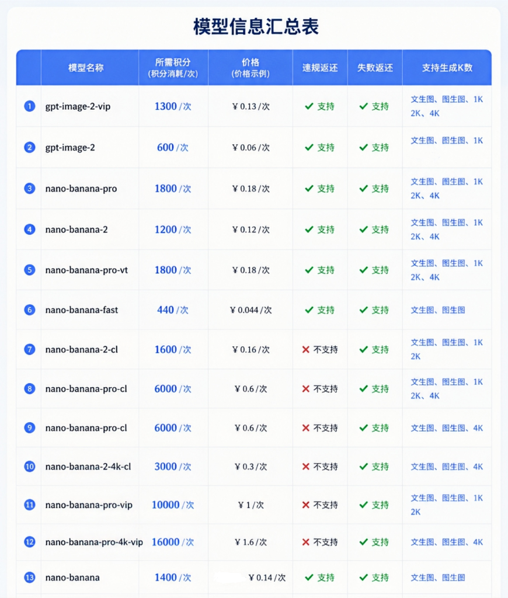Click the red cross in nano-banana-pro-vip row

coord(305,505)
